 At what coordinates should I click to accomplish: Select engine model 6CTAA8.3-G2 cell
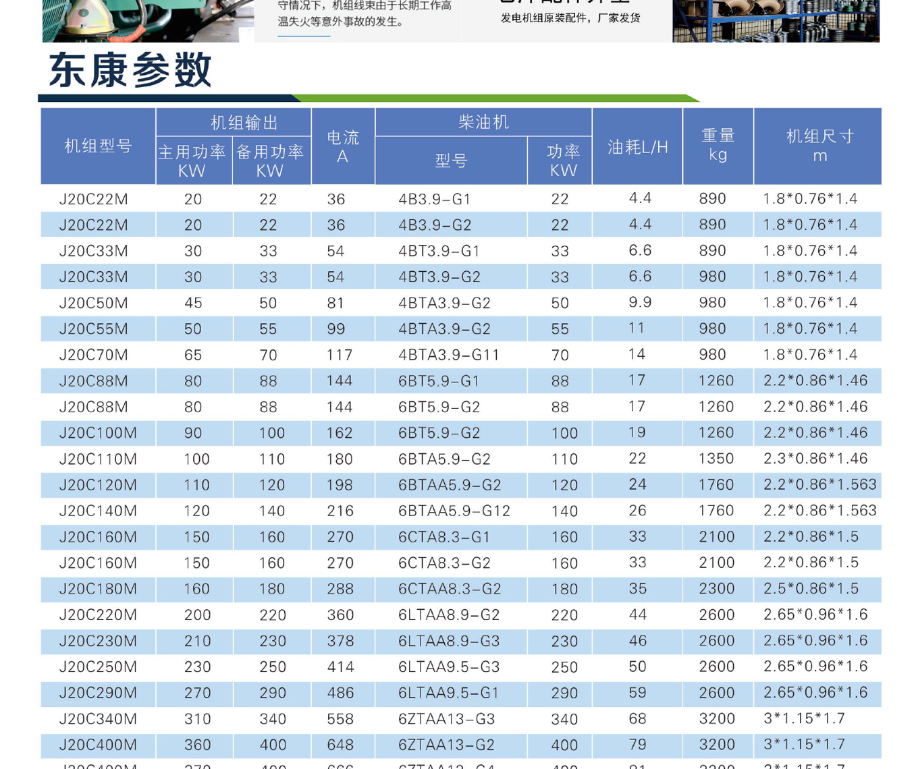450,590
